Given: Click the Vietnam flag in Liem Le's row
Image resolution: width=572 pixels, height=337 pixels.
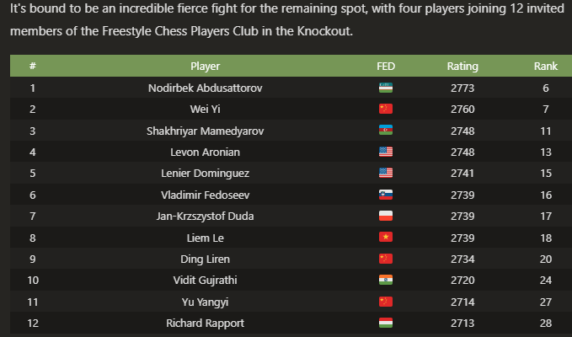Looking at the screenshot, I should 386,238.
